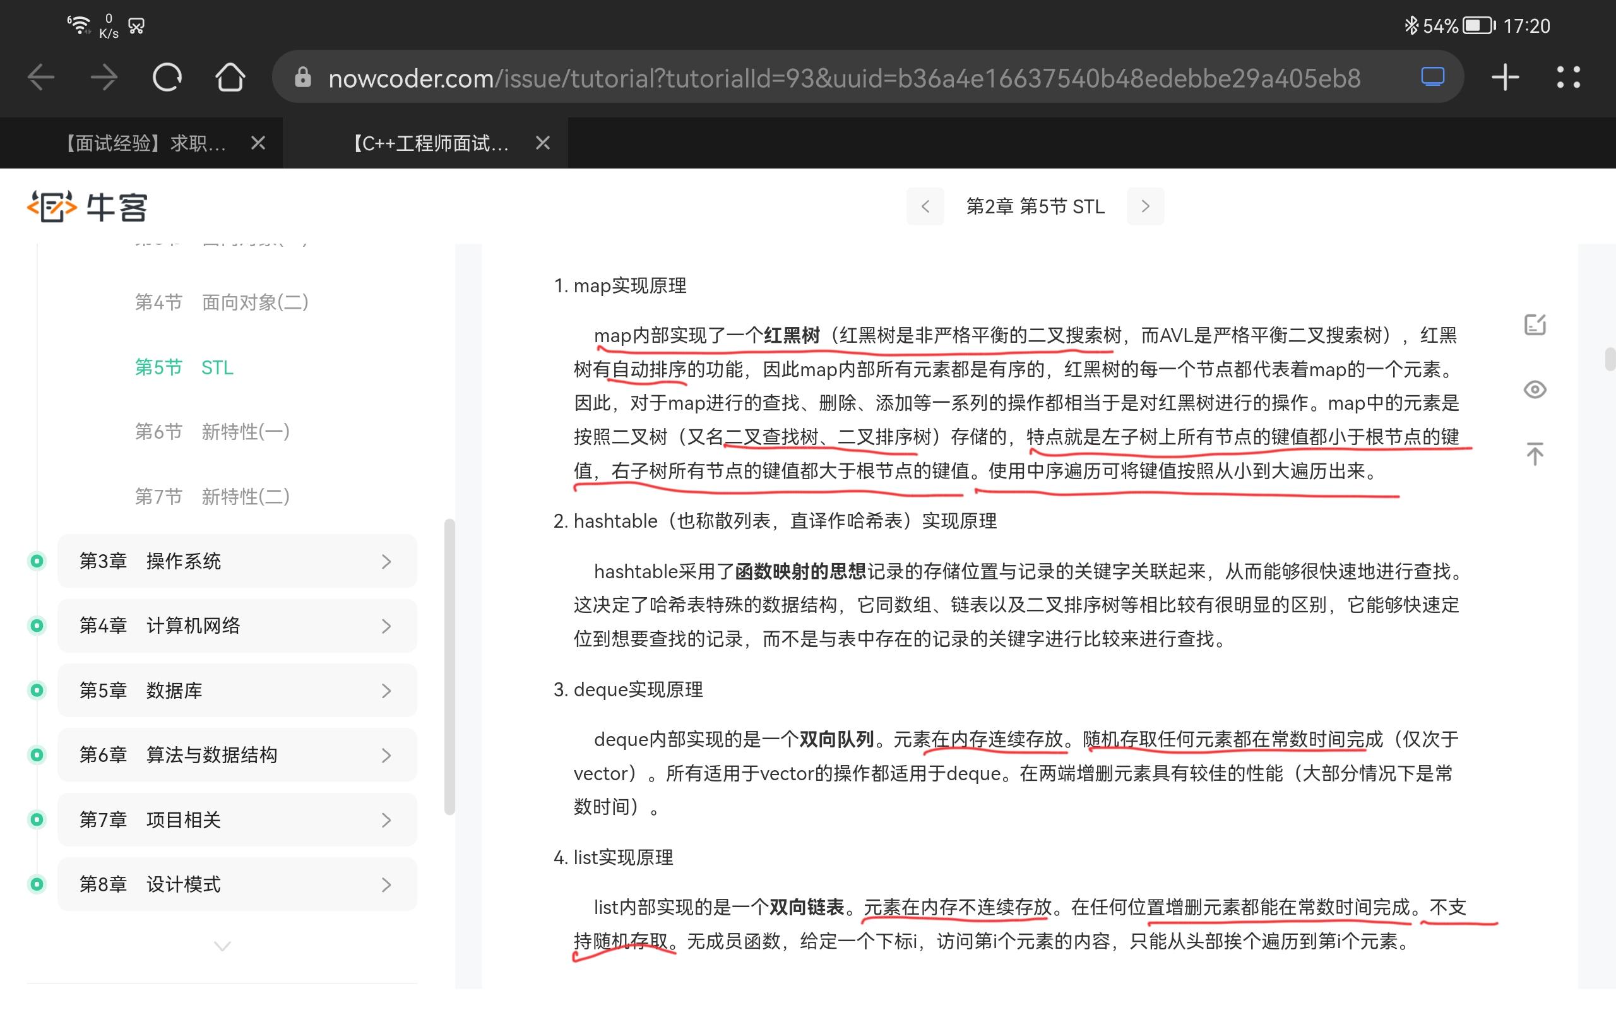Open a new tab with plus icon
Screen dimensions: 1616x1010
tap(1505, 78)
